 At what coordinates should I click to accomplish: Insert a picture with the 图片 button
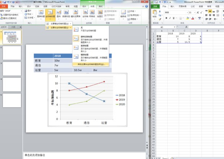pos(28,11)
